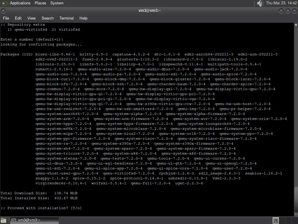Click package "qemu-system-tricore-7.2.0-4"
This screenshot has height=224, width=298.
[67, 153]
